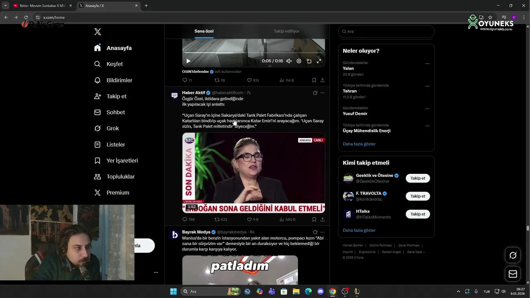Open options for Yusuf Demir trend
Screen dimensions: 530x298
427,109
